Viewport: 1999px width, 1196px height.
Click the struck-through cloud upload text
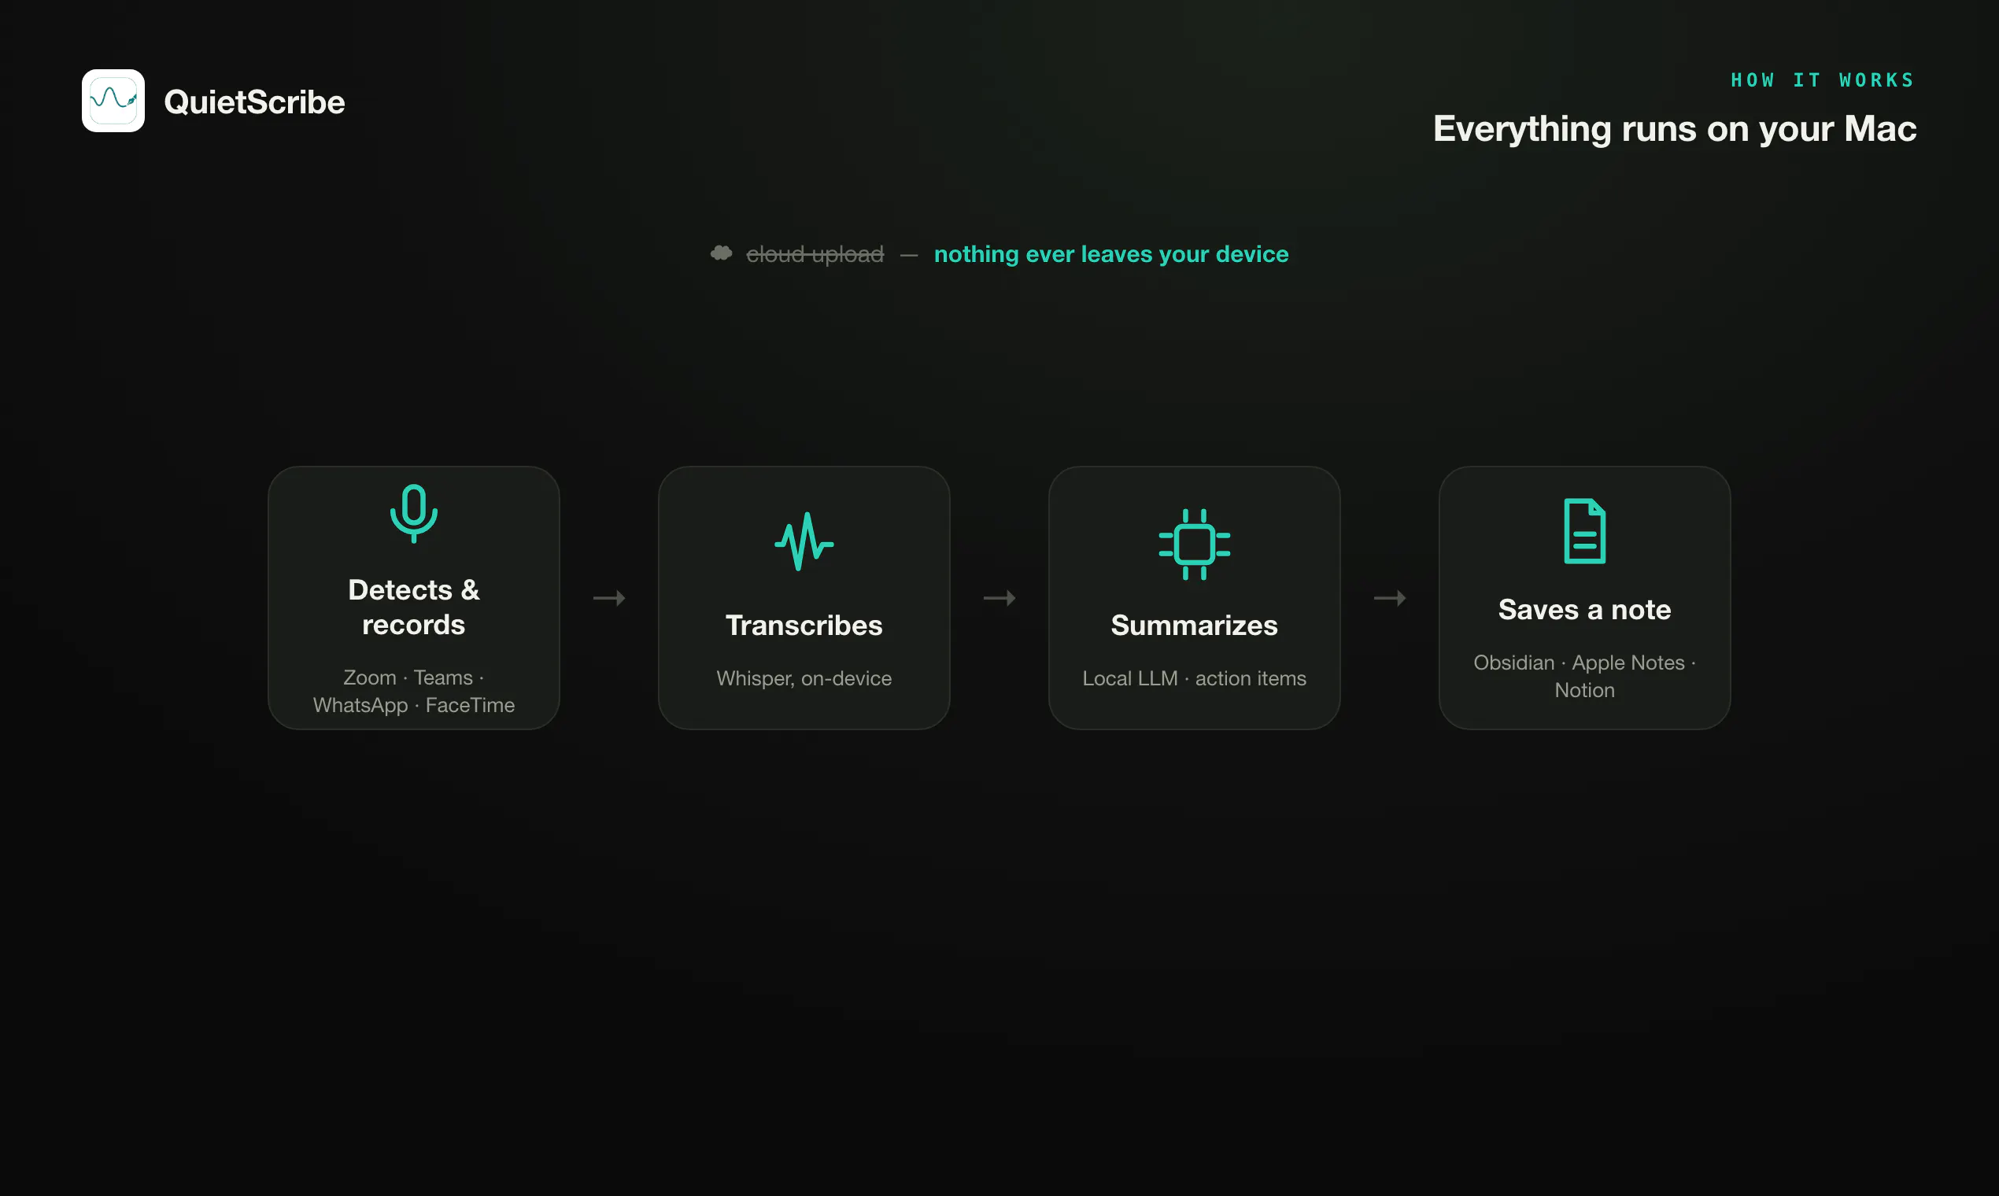[x=815, y=254]
